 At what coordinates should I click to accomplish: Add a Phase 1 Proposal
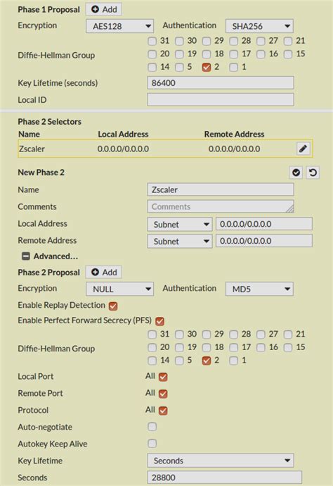[103, 9]
